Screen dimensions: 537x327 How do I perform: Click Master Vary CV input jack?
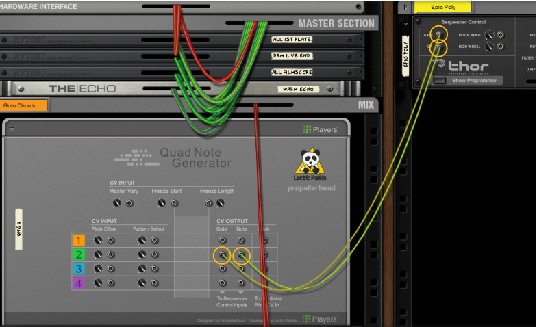click(x=129, y=203)
